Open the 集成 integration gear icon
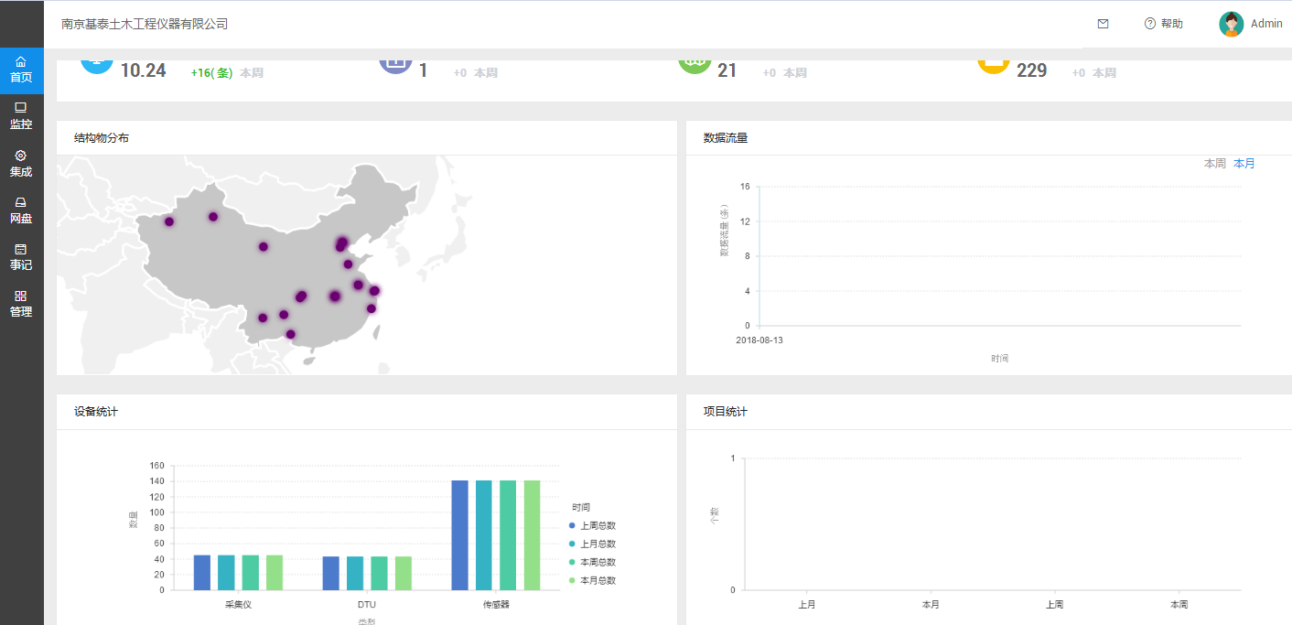Viewport: 1292px width, 625px height. pos(21,156)
